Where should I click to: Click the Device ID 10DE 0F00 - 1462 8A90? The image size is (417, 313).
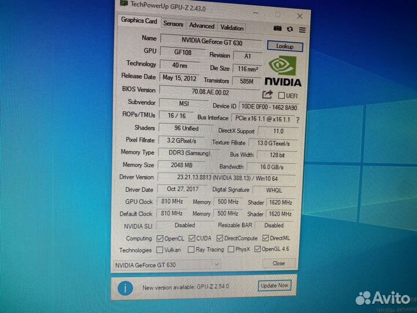269,107
